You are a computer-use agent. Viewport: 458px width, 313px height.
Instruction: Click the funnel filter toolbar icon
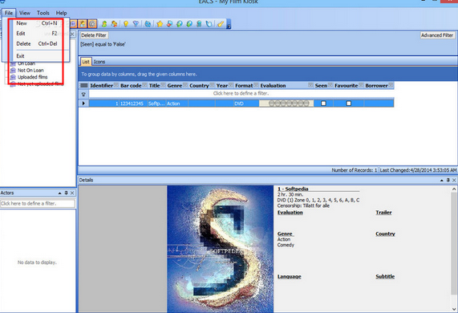[136, 24]
